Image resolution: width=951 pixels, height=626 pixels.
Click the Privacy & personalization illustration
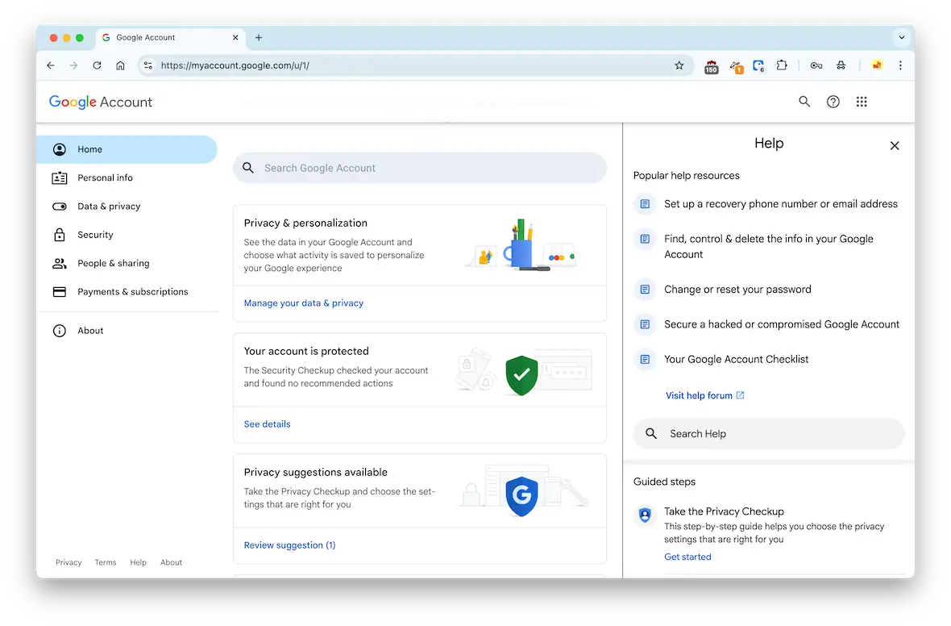(x=521, y=245)
